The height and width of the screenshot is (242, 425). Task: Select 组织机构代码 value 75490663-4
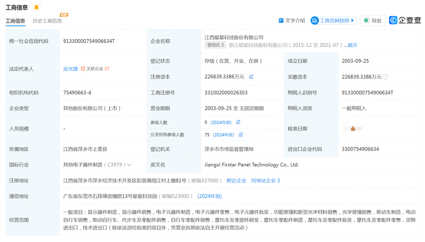pyautogui.click(x=77, y=93)
